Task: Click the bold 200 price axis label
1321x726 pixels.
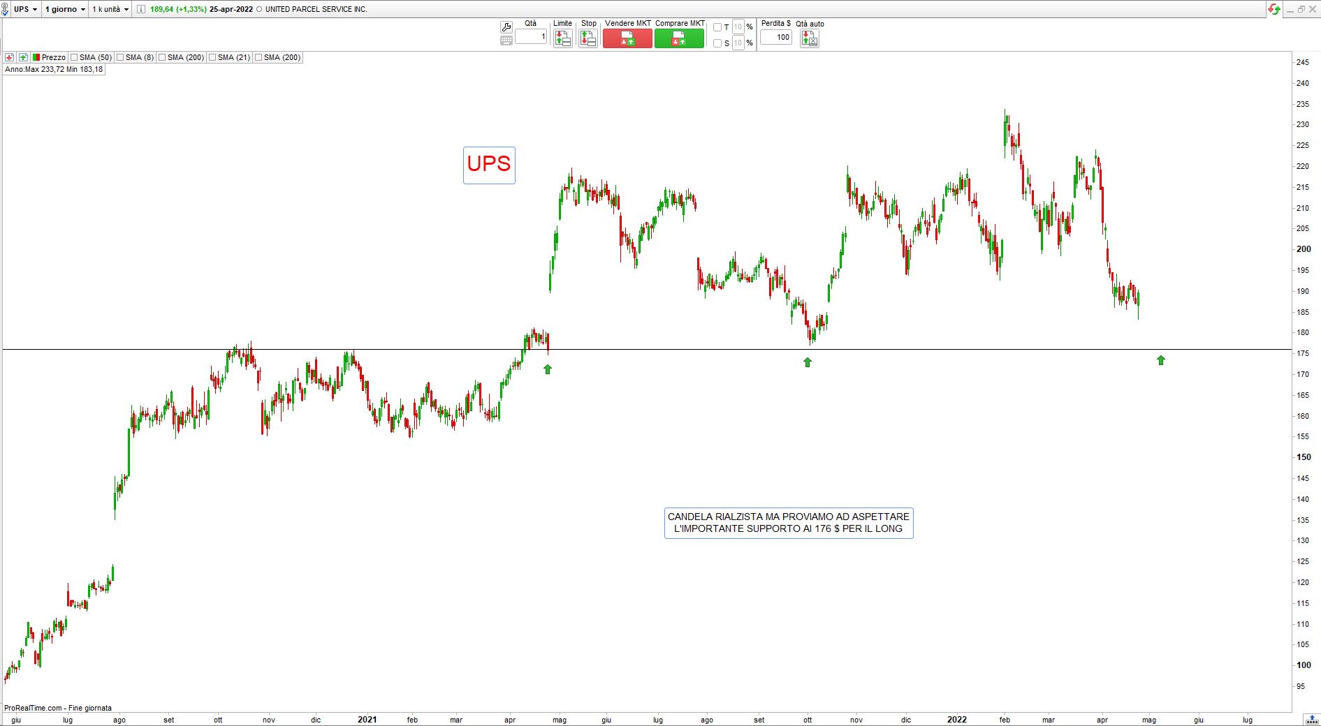Action: click(x=1304, y=249)
